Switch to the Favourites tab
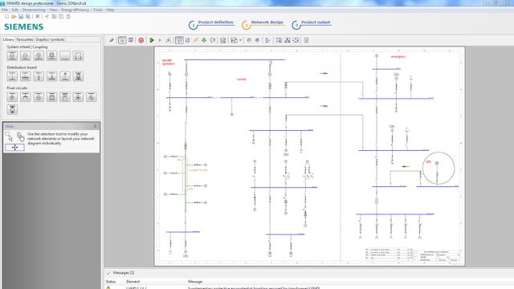This screenshot has height=289, width=514. pyautogui.click(x=25, y=39)
